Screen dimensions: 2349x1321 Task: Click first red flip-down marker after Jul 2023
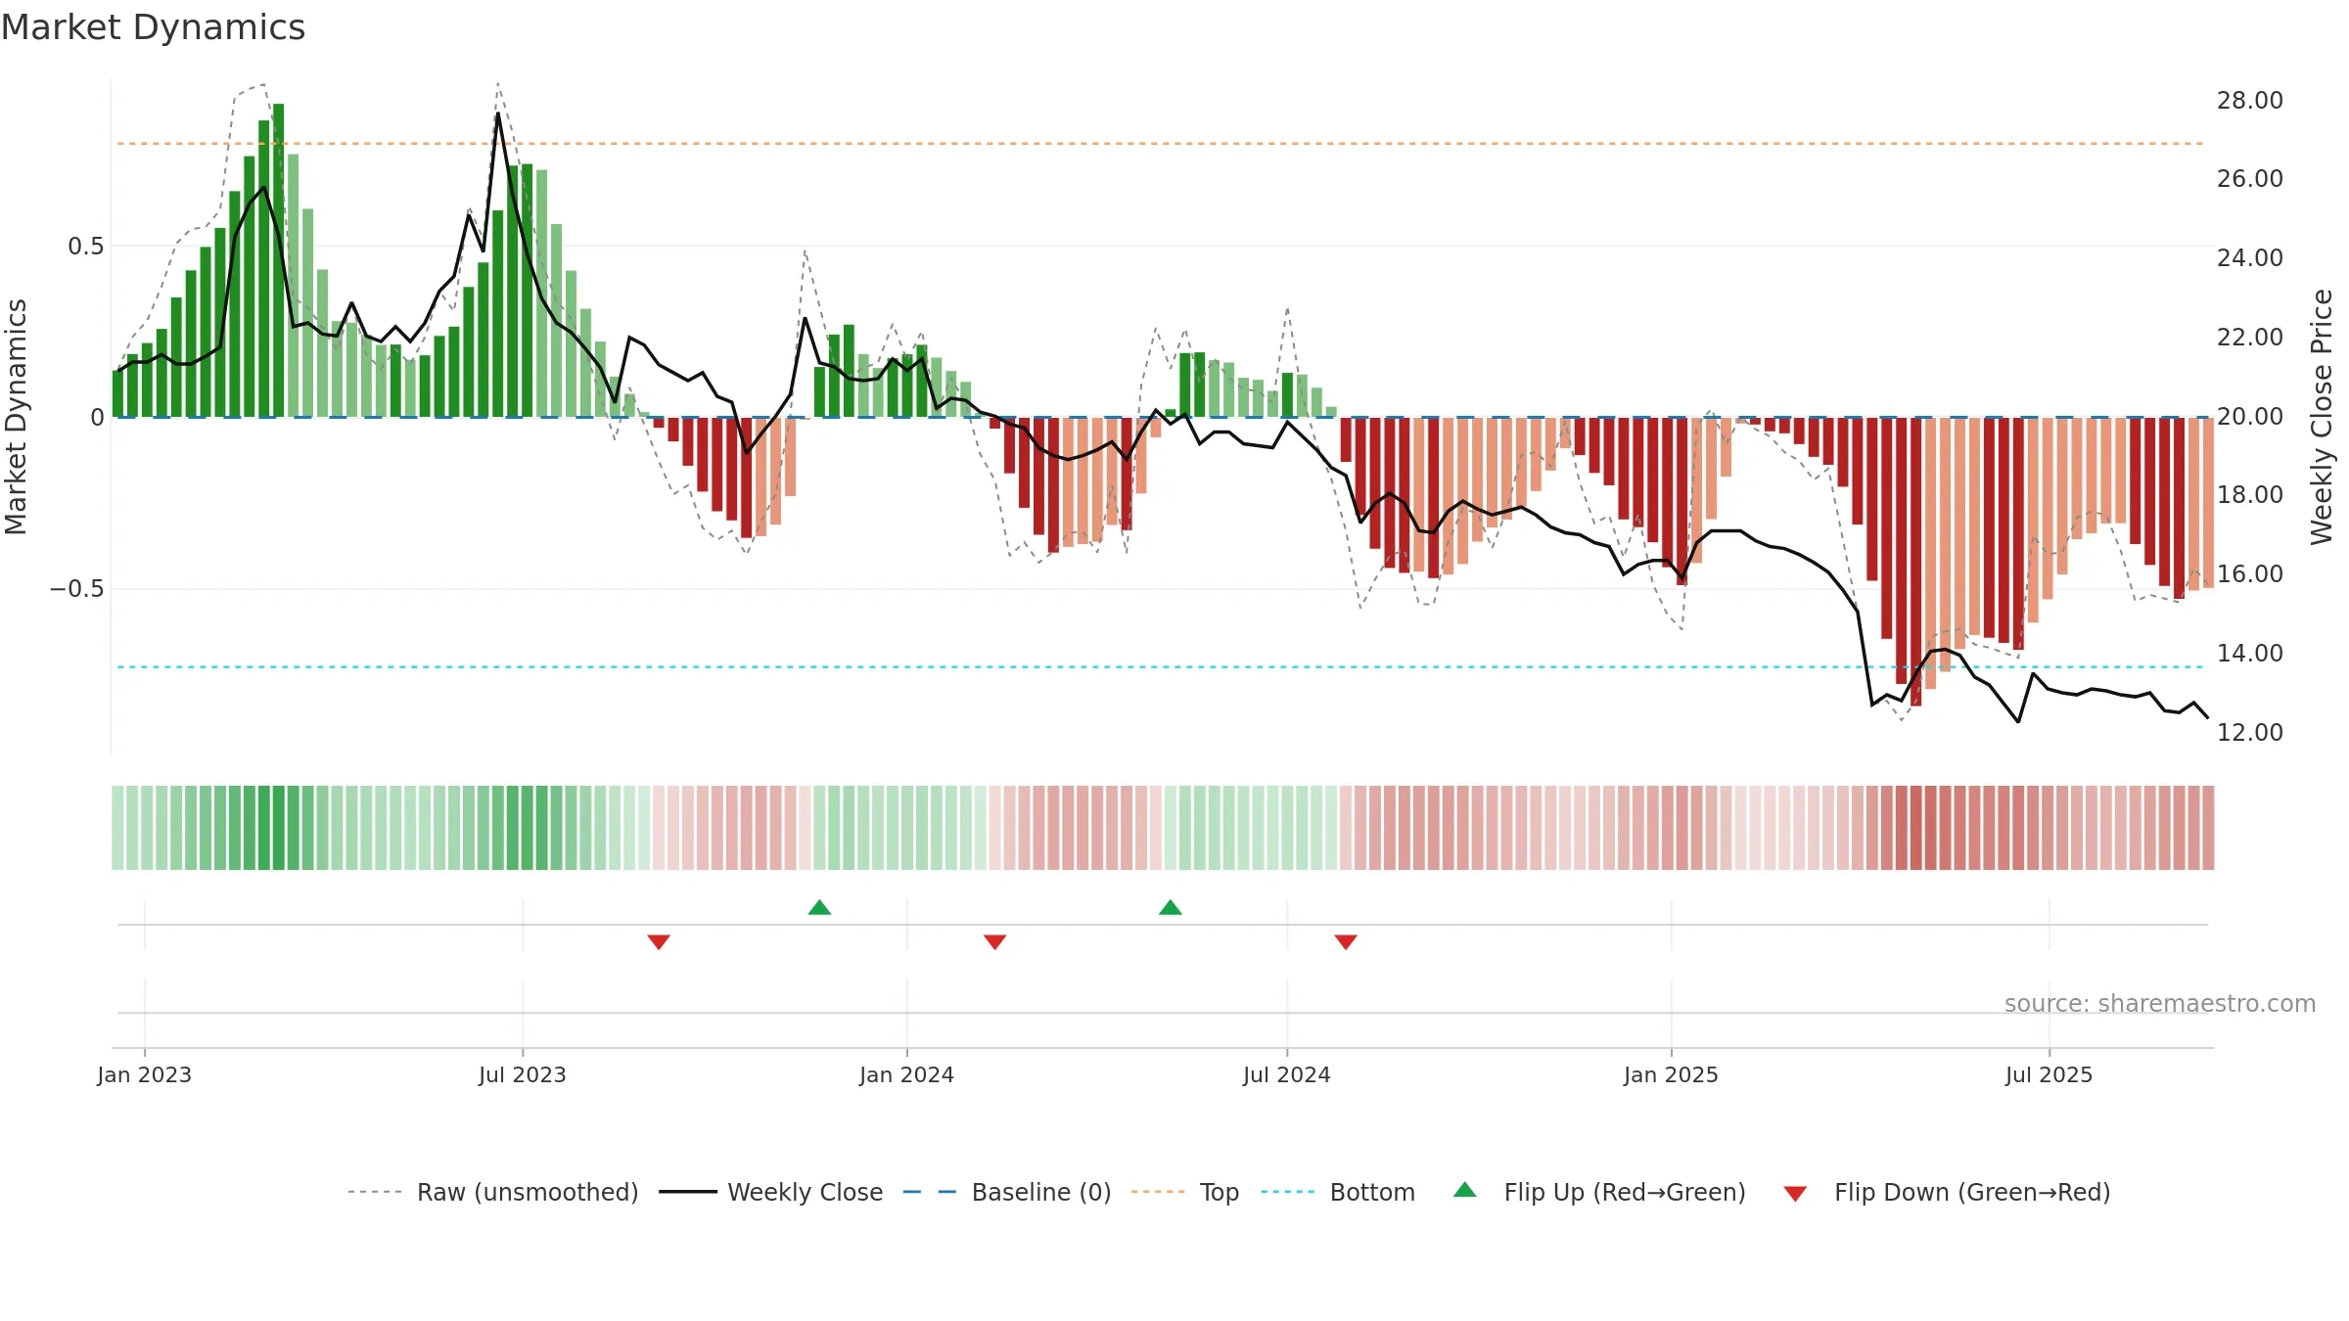tap(659, 941)
